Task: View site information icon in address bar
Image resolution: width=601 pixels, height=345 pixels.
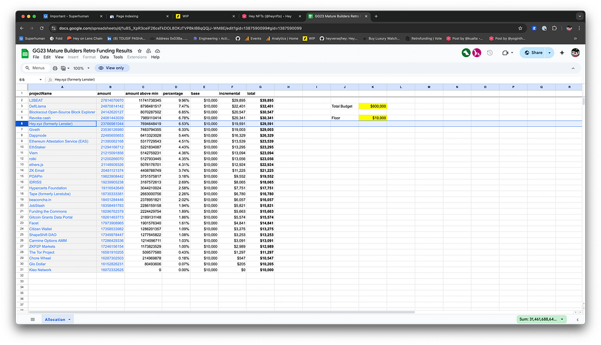Action: tap(53, 28)
